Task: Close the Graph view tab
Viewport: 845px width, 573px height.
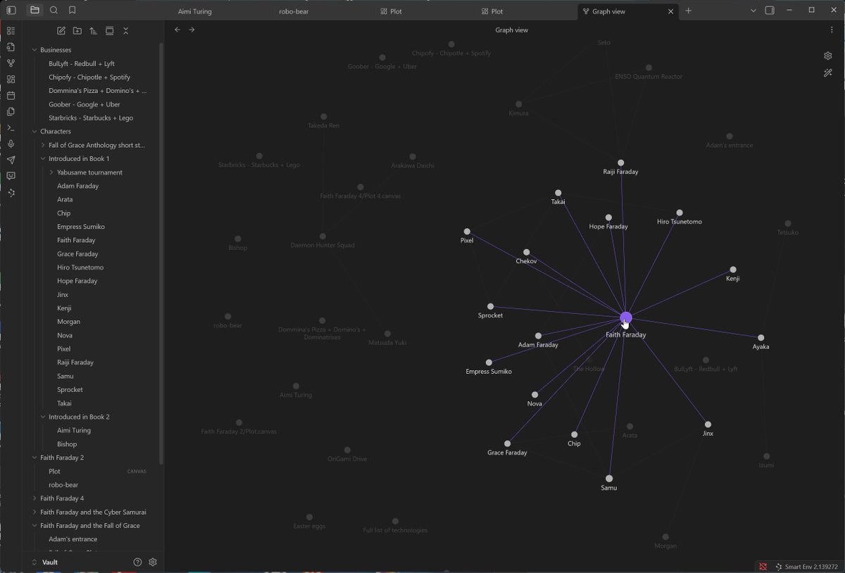Action: [670, 11]
